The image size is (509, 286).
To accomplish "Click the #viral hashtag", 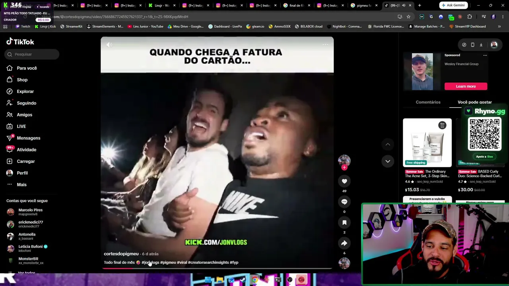I will coord(182,263).
